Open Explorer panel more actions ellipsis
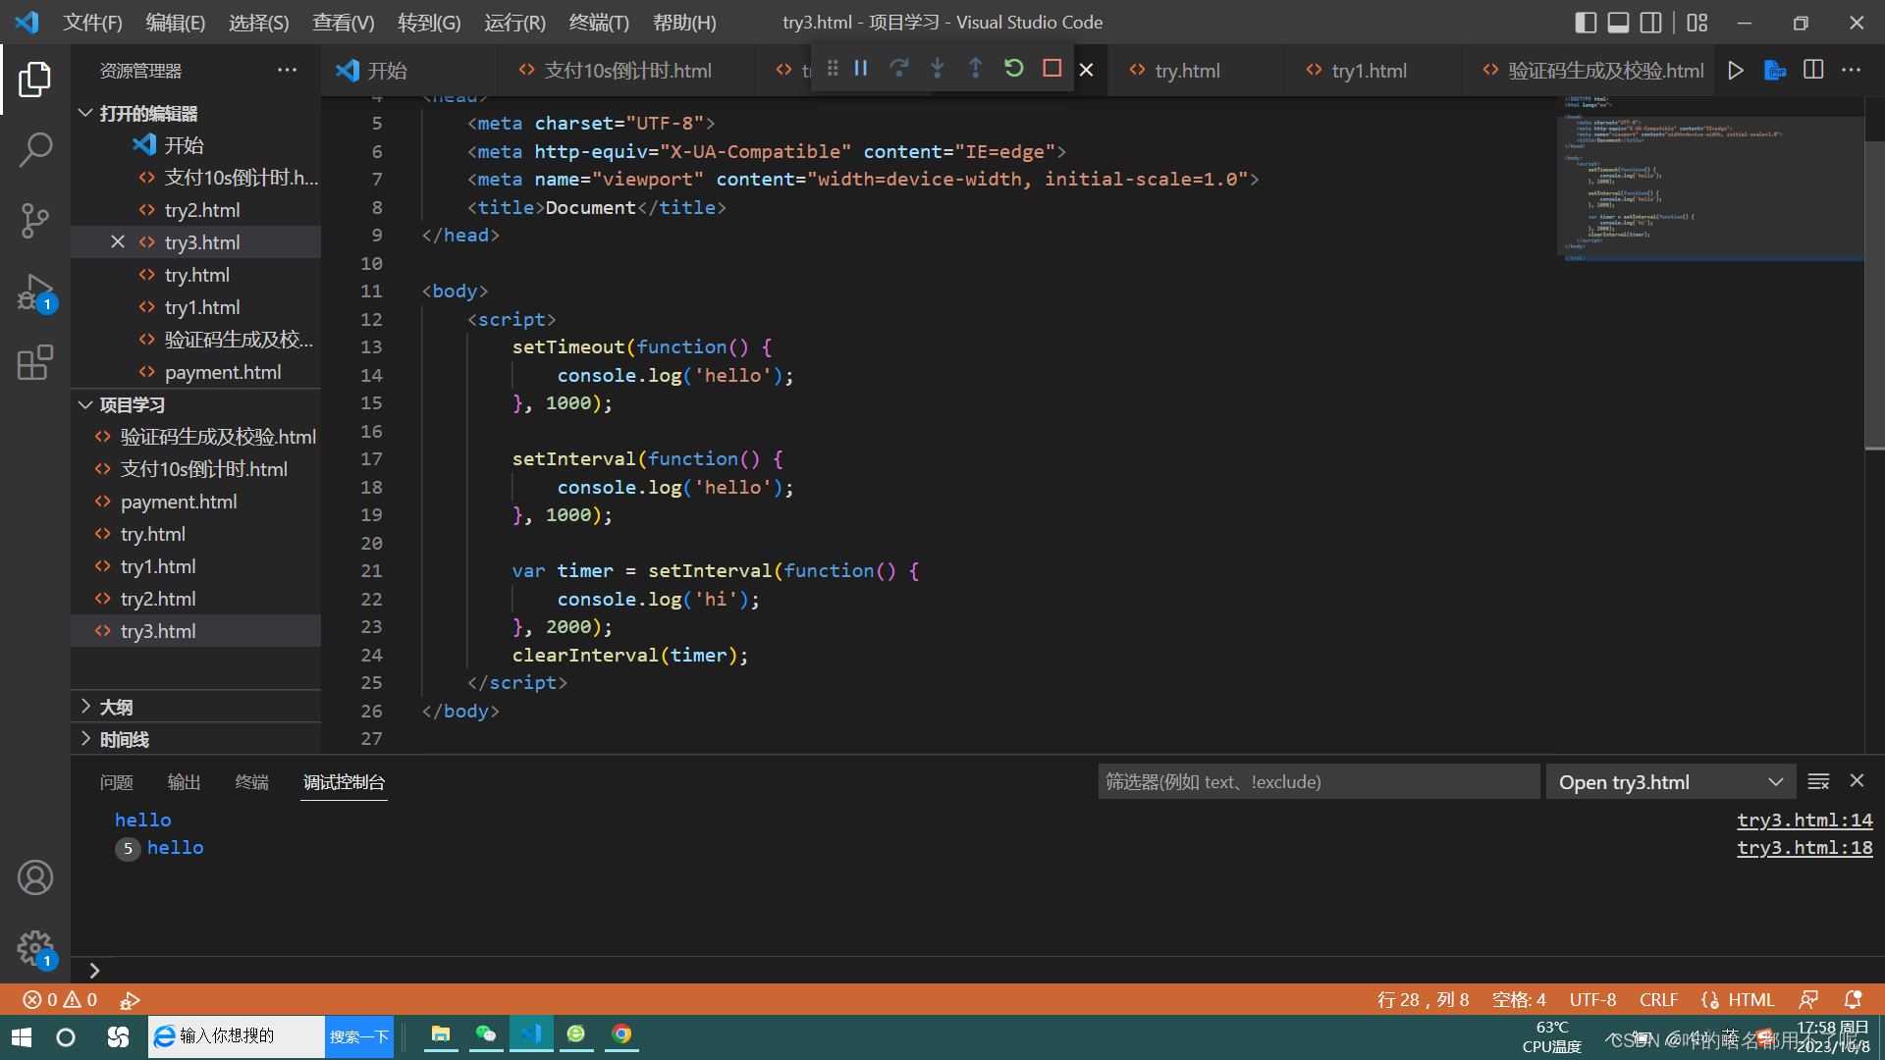The width and height of the screenshot is (1885, 1060). pos(287,70)
